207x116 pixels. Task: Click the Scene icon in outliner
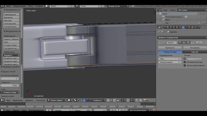click(160, 14)
